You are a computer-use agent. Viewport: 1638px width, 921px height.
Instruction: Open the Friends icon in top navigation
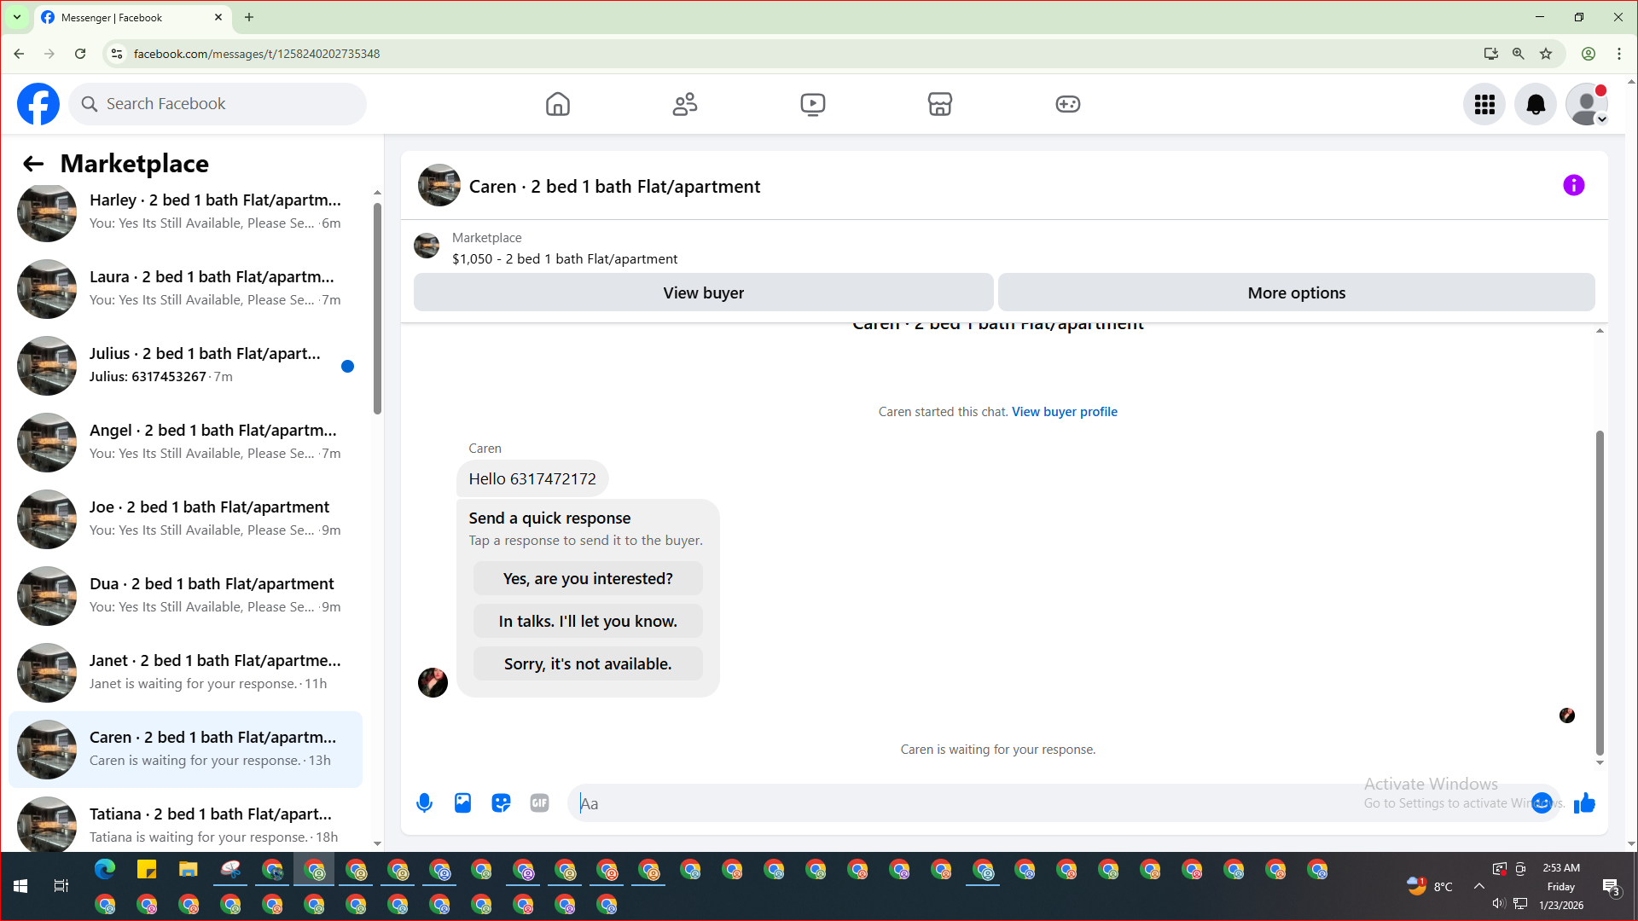[x=685, y=104]
